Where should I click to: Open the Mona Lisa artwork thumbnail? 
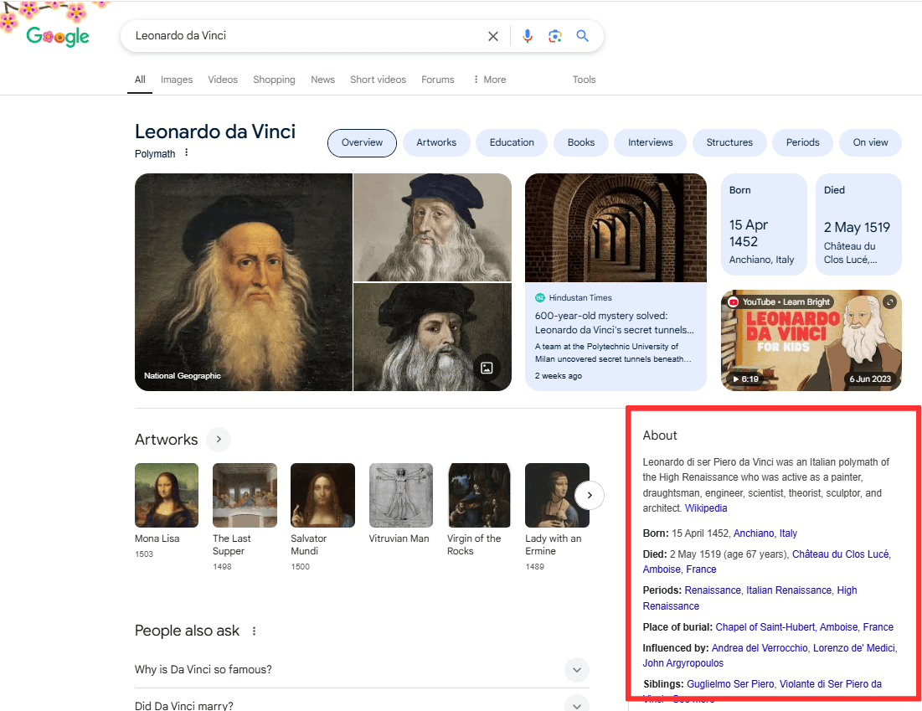tap(167, 495)
